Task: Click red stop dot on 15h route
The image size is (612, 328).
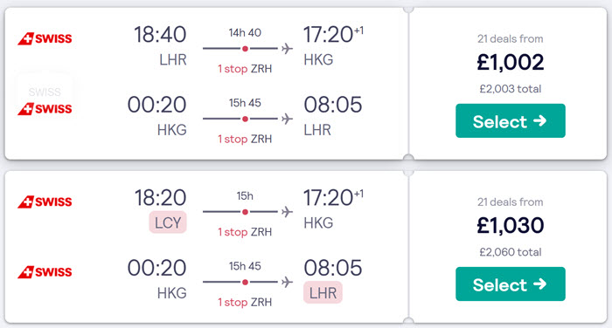Action: [x=245, y=212]
